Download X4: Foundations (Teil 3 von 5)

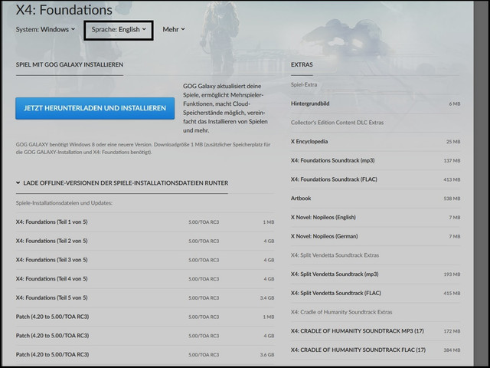point(145,260)
